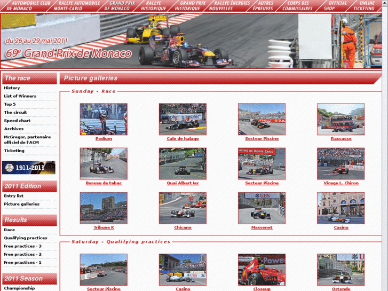Open the Ostende gallery thumbnail
Image resolution: width=388 pixels, height=291 pixels.
coord(341,270)
